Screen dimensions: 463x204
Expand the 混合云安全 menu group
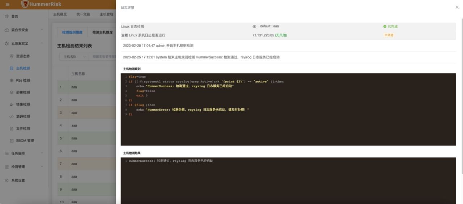point(24,30)
